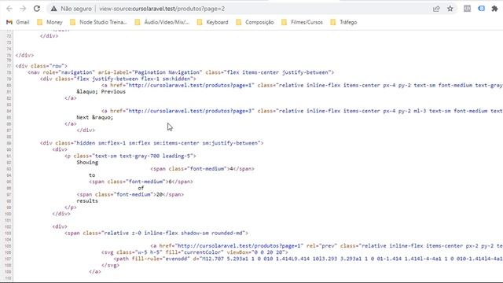This screenshot has height=283, width=503.
Task: Click the 'Next &raquo;' text
Action: (95, 117)
